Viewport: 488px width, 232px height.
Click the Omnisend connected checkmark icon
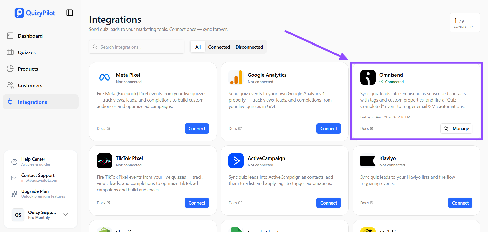(x=381, y=82)
